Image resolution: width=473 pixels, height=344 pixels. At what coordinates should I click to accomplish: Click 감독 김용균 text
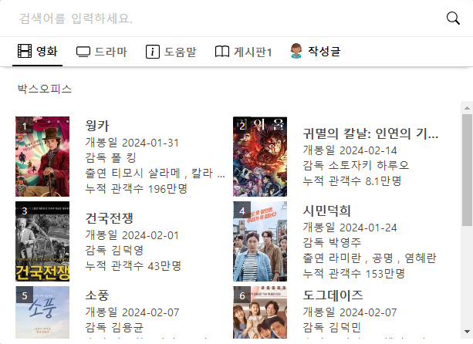coord(114,328)
